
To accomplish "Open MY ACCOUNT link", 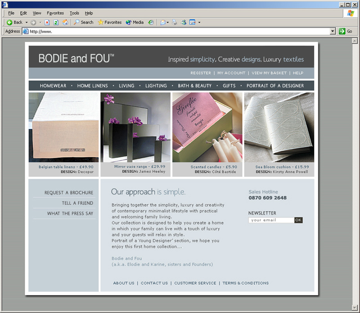I will click(x=231, y=73).
